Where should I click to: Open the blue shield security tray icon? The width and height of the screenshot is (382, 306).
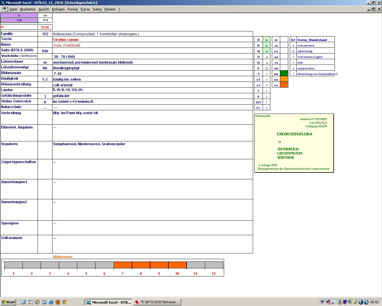point(345,302)
